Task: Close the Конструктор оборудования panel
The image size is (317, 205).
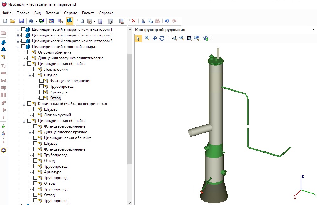Action: (314, 30)
